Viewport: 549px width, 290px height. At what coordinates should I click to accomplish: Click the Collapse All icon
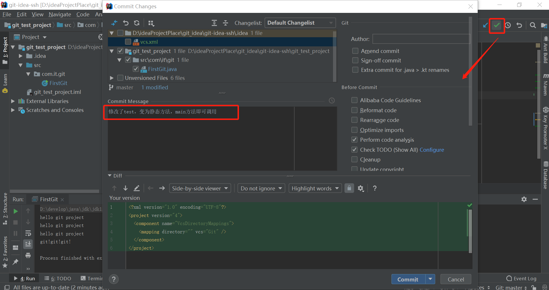tap(226, 23)
